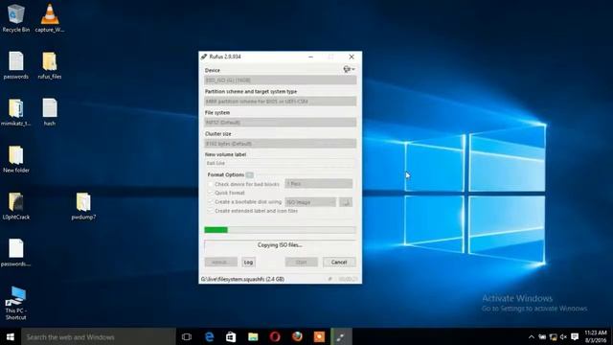
Task: Click the Rufus copy progress bar
Action: [281, 230]
